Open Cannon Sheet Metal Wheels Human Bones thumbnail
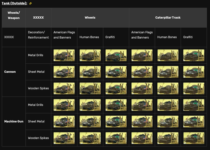Screen dimensions: 210x150 pos(90,72)
